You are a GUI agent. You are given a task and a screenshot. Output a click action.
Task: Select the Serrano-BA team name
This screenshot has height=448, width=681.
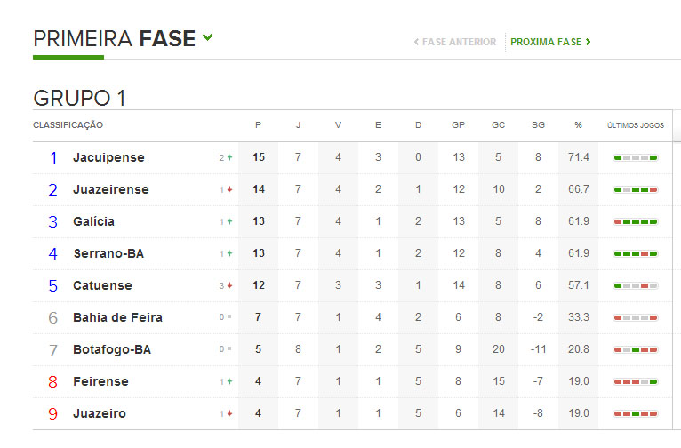(108, 254)
